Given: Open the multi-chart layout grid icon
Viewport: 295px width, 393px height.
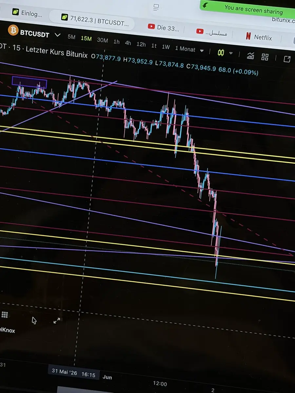Looking at the screenshot, I should 265,57.
